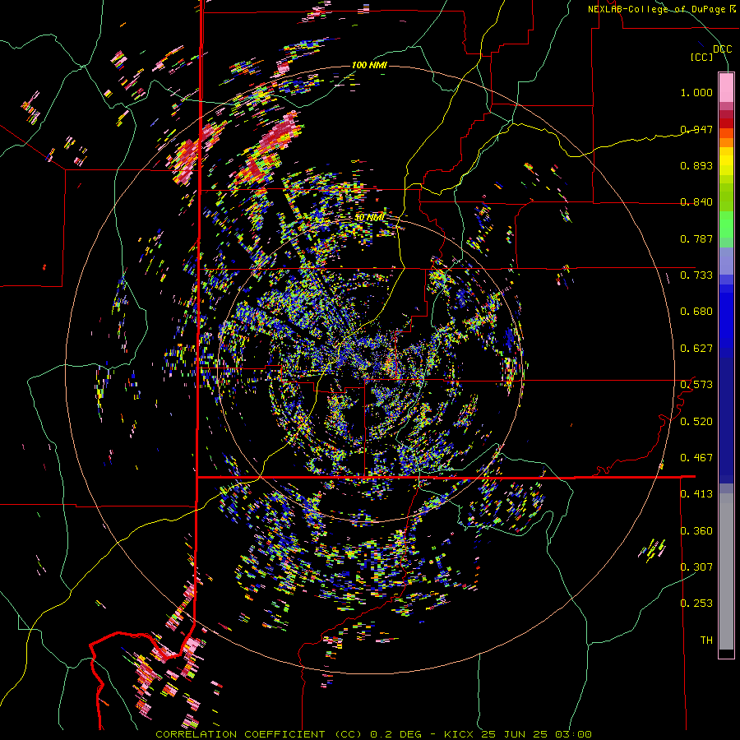Image resolution: width=740 pixels, height=740 pixels.
Task: Click the 0.733 scale value
Action: click(696, 275)
